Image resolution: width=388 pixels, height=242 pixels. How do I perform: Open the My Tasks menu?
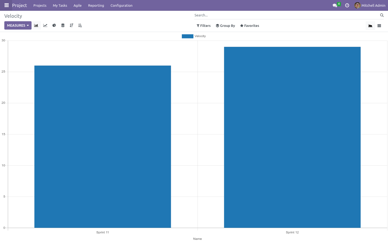[x=60, y=5]
